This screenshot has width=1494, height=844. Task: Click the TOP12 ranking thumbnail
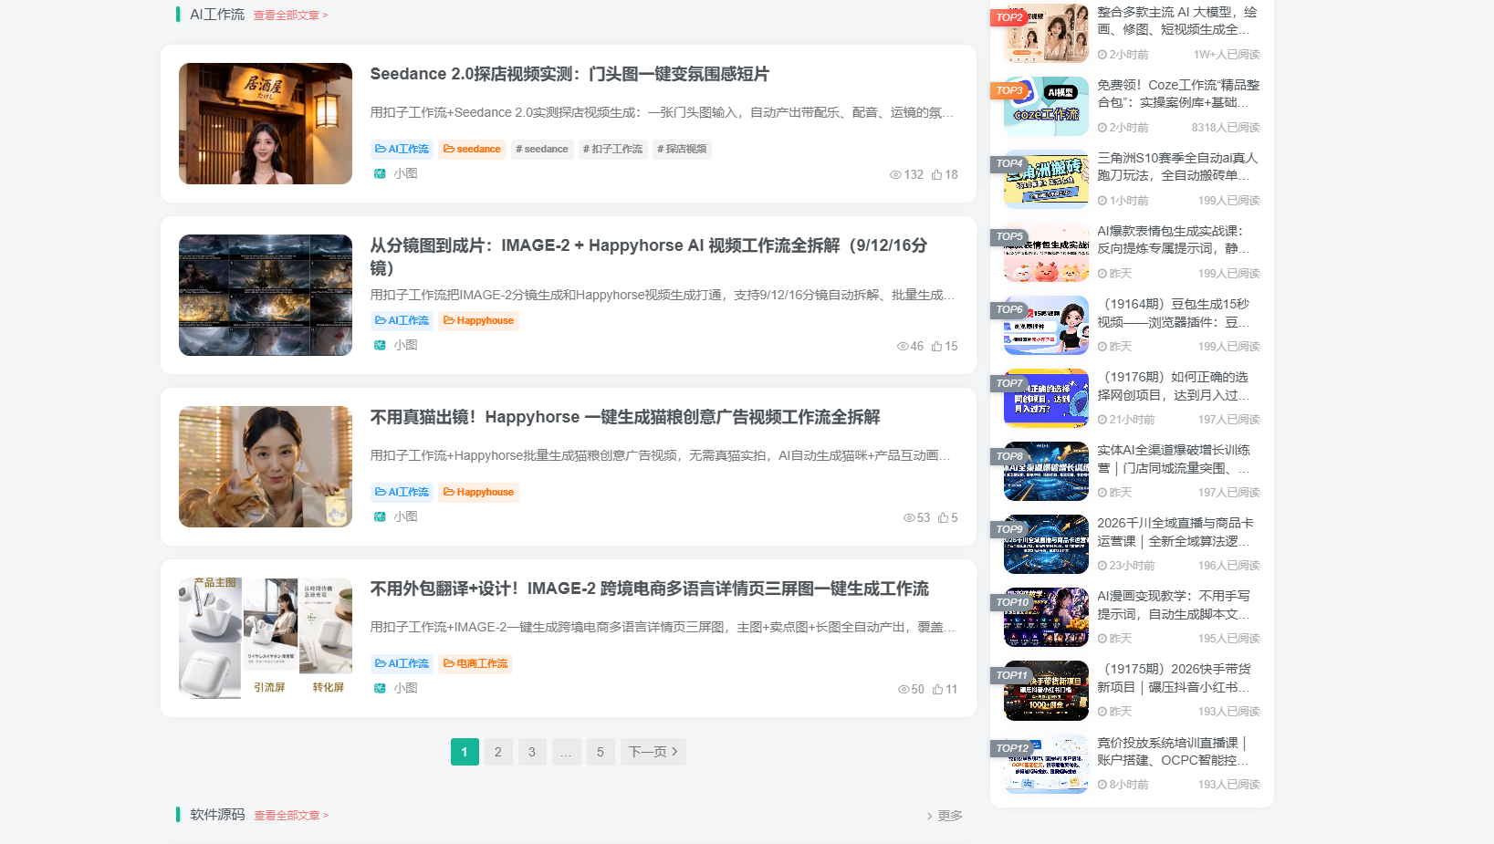click(1046, 763)
